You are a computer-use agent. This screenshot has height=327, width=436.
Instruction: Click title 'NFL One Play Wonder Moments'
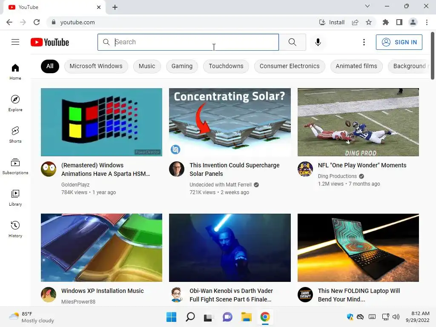tap(362, 165)
